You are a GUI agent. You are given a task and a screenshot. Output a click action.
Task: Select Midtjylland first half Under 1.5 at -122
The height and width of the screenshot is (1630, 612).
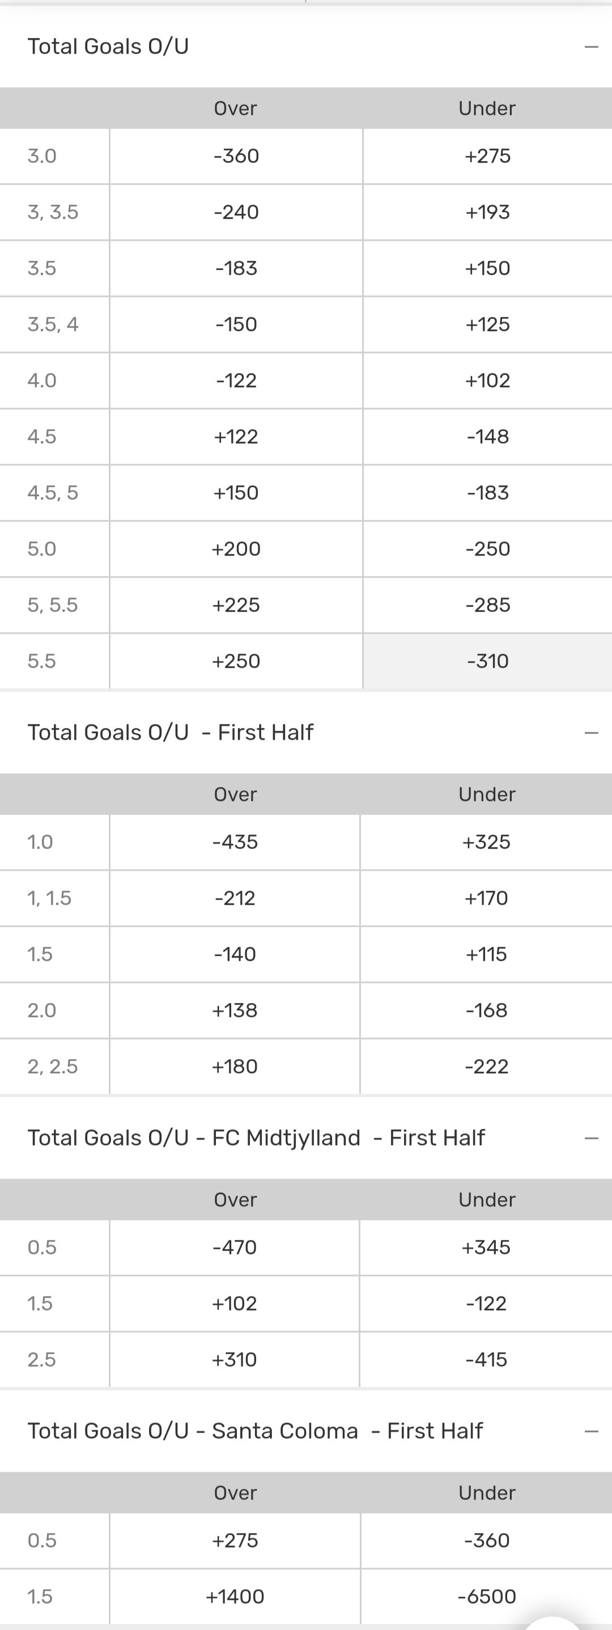tap(486, 1303)
